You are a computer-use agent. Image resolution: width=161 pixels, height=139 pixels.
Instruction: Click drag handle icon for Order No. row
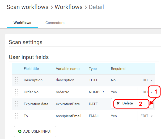click(16, 92)
